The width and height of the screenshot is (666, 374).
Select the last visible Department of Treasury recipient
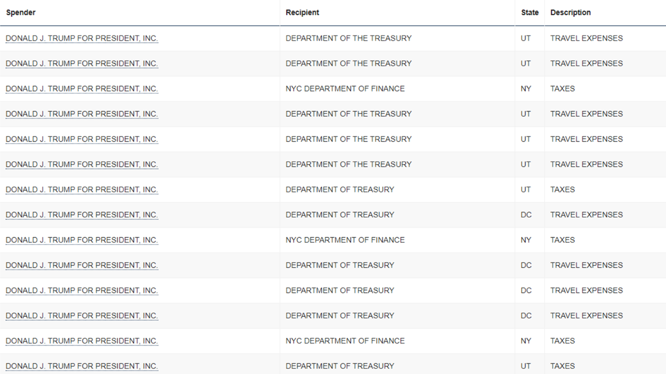click(340, 366)
